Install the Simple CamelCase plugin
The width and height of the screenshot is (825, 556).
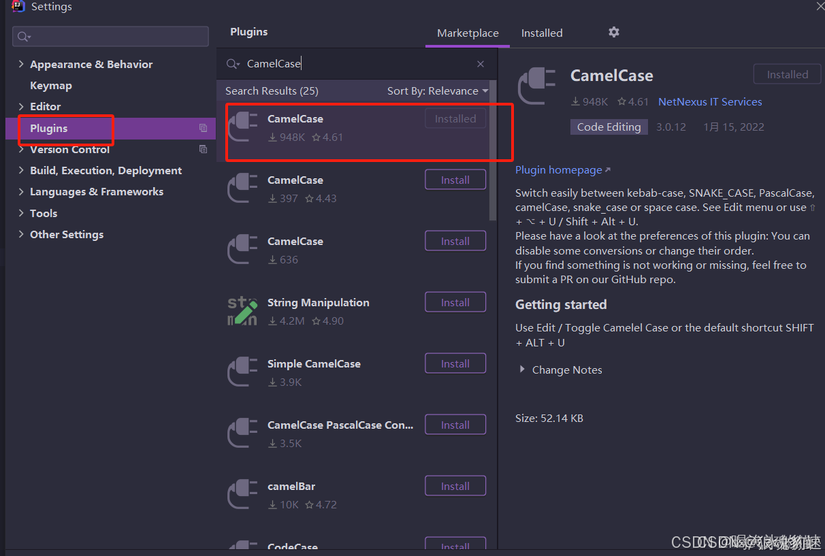click(455, 363)
